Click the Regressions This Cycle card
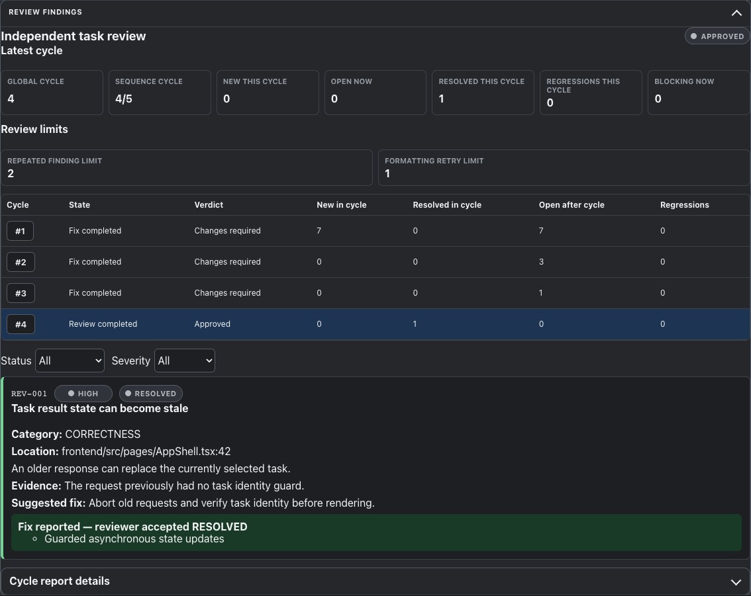751x596 pixels. click(x=591, y=93)
